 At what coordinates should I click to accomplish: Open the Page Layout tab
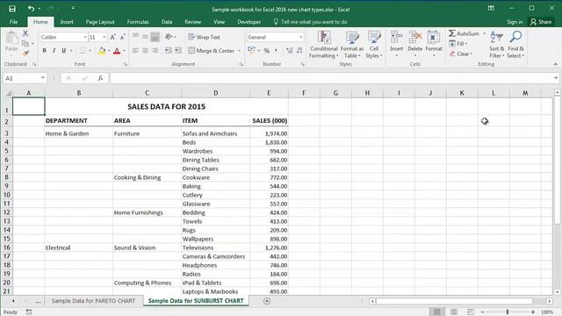point(100,22)
